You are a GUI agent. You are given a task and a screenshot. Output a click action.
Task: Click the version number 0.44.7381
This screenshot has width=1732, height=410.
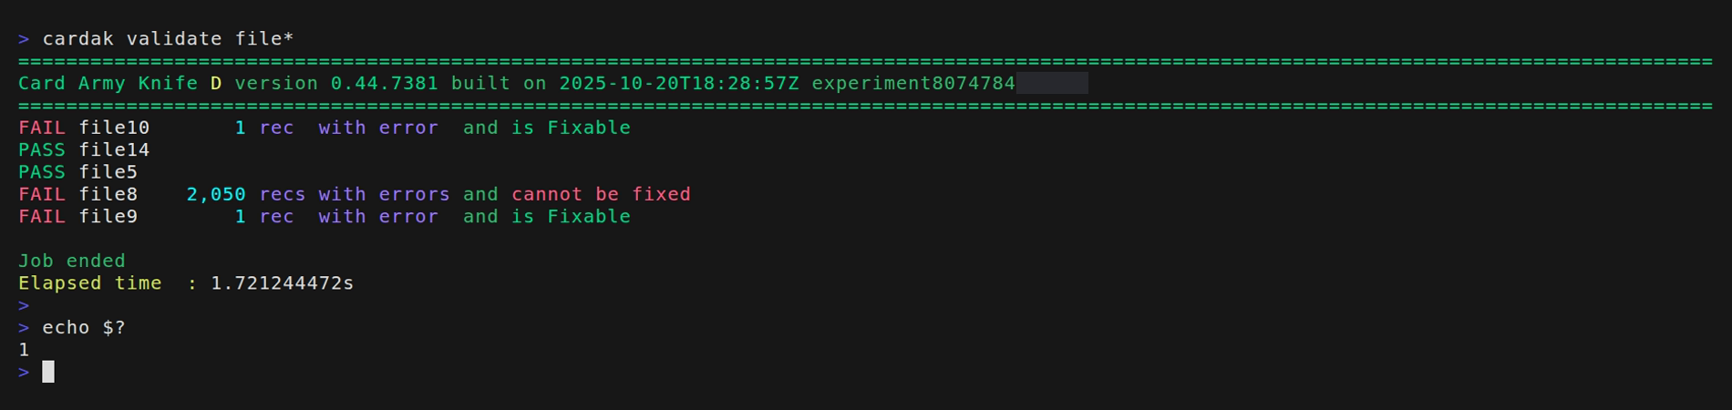pyautogui.click(x=384, y=84)
